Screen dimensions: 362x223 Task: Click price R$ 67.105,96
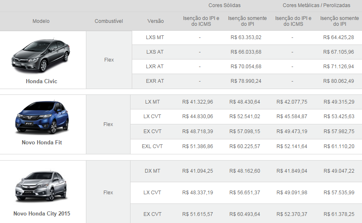339,52
